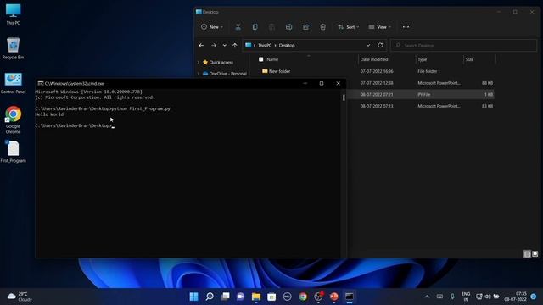Select the PowerPoint row dated 07-07-2022 12:38
Viewport: 543px width, 305px height.
pos(420,83)
